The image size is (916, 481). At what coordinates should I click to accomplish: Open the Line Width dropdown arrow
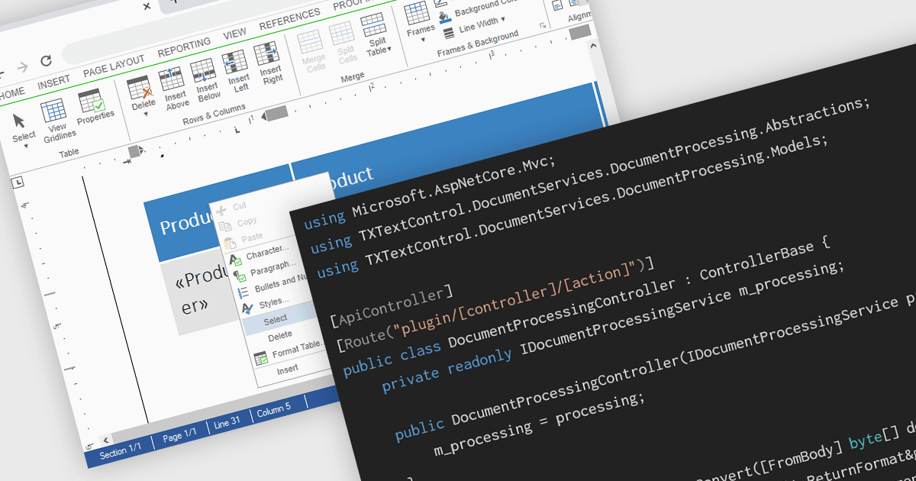coord(503,18)
